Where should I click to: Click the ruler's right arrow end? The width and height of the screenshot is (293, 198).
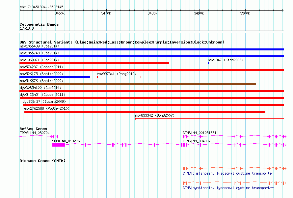coord(283,10)
